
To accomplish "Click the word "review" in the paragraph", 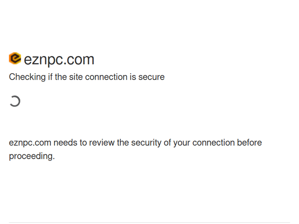I will 102,143.
